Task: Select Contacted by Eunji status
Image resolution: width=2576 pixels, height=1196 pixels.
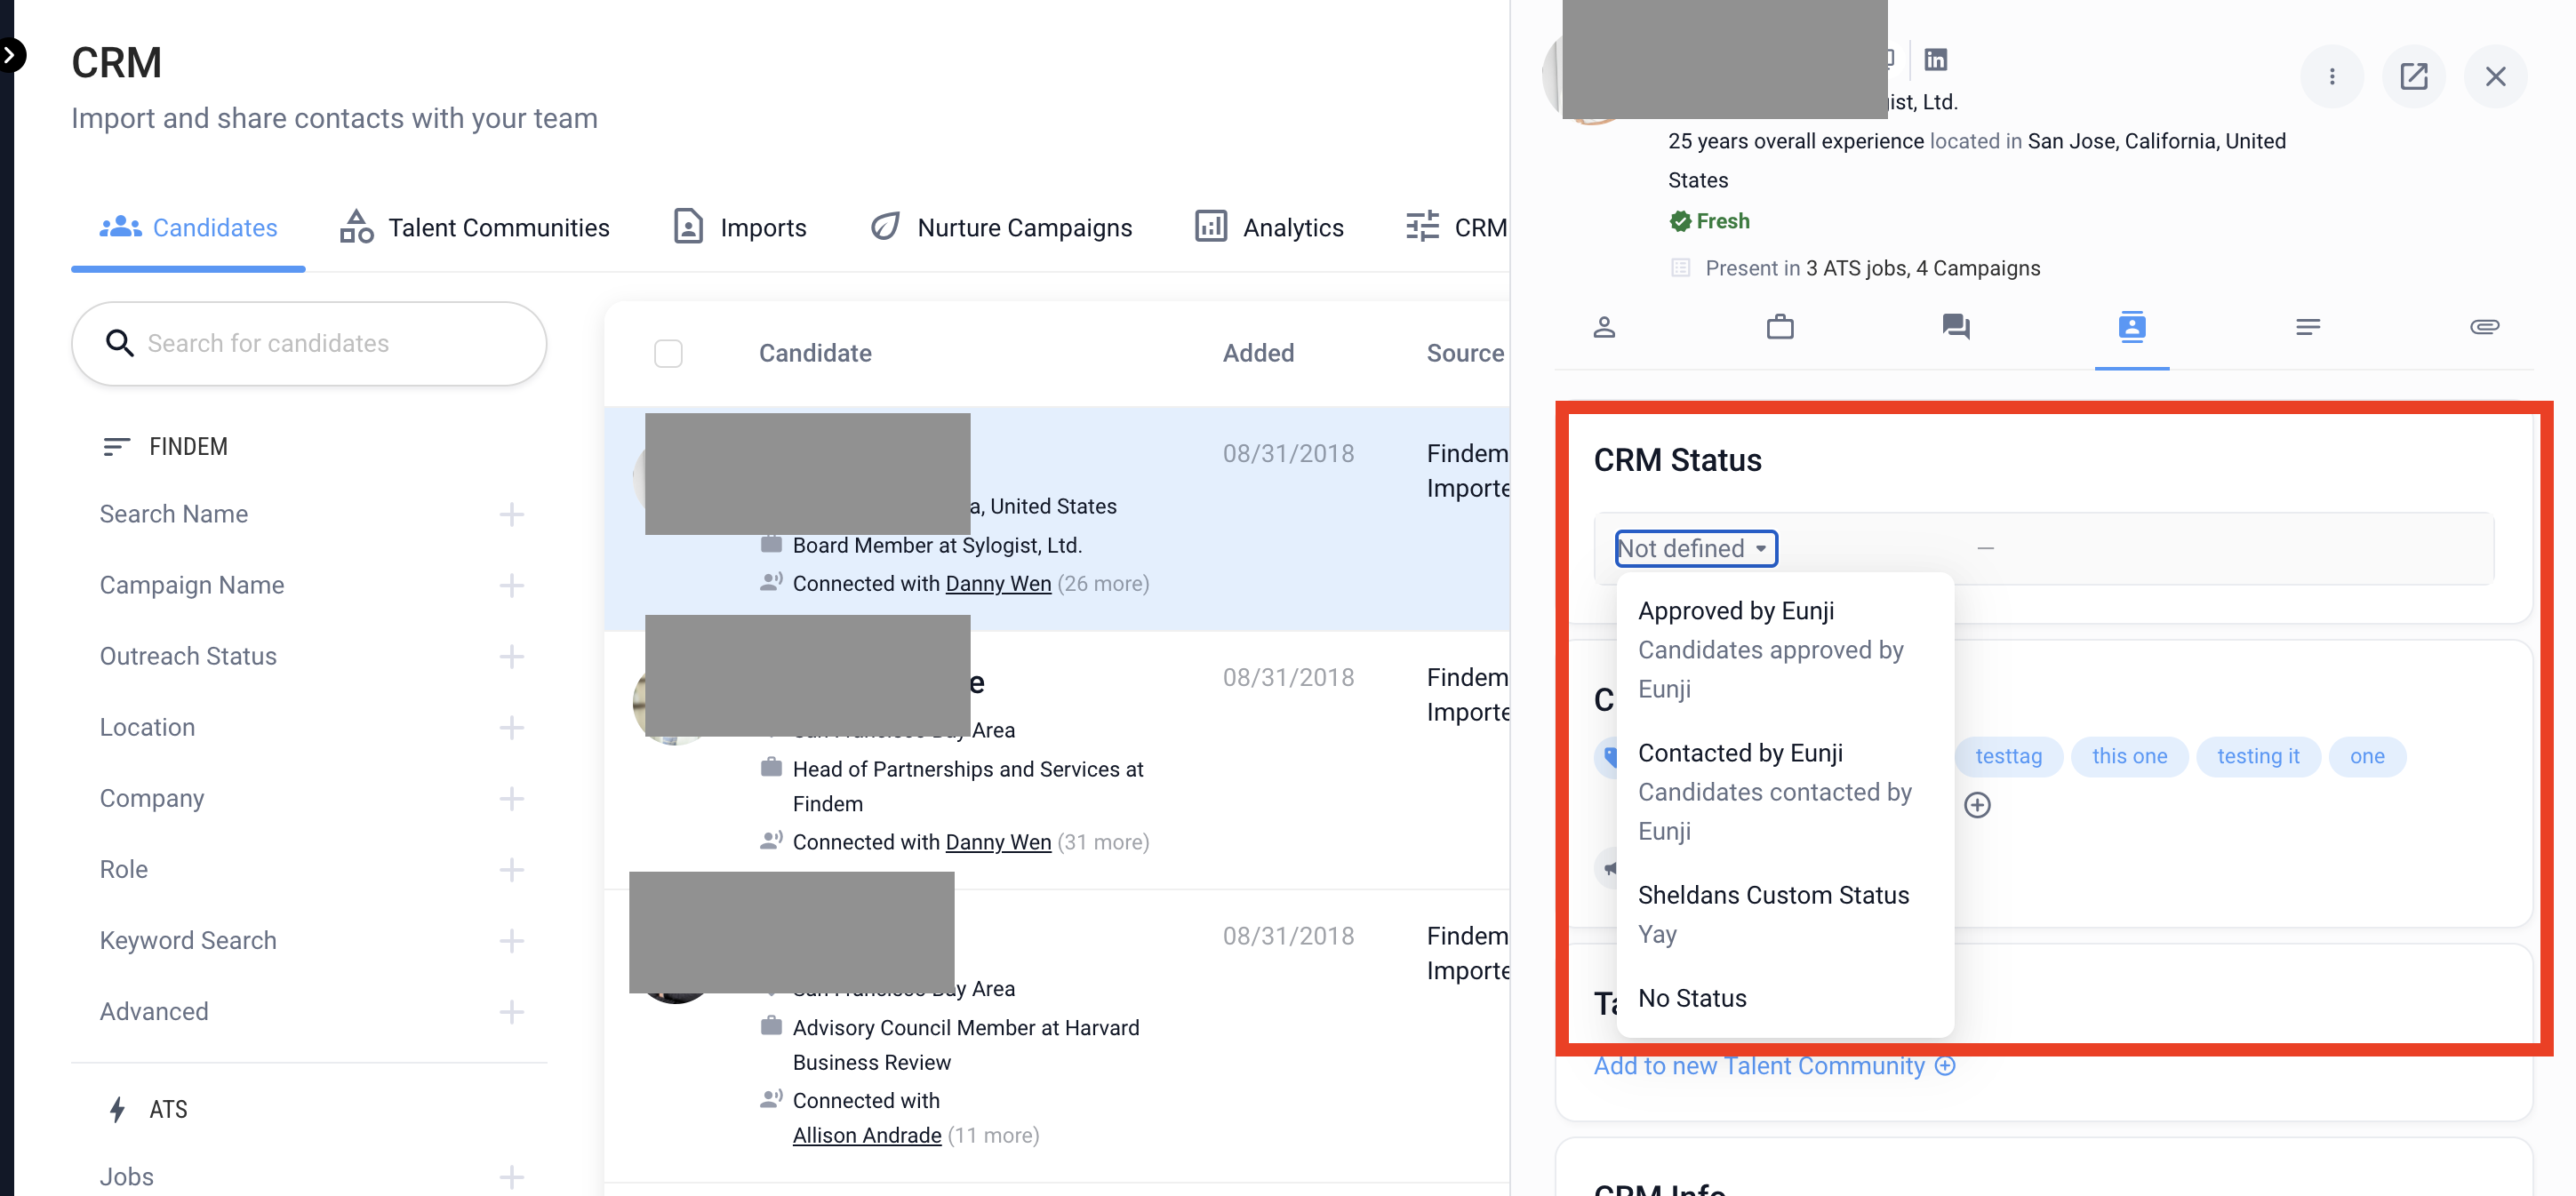Action: pyautogui.click(x=1785, y=791)
